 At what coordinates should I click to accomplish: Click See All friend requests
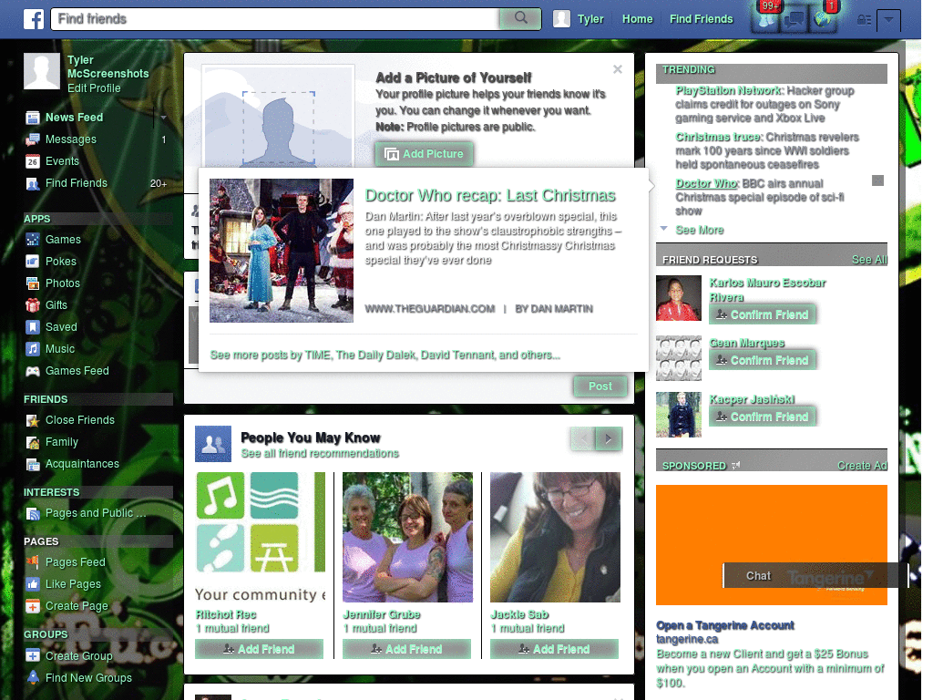[868, 260]
